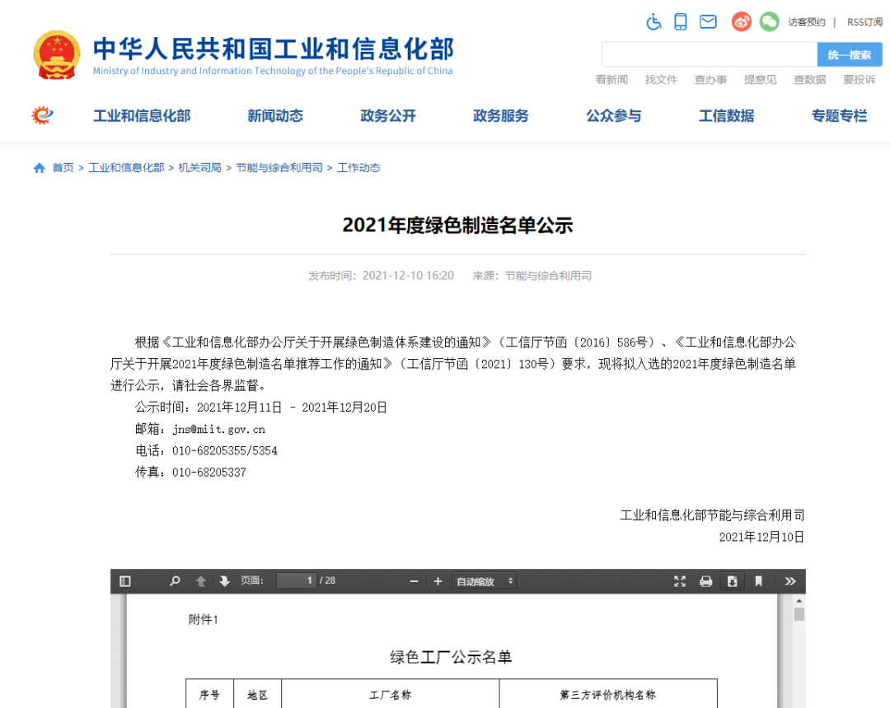The height and width of the screenshot is (708, 890).
Task: Select the 查办事 search category
Action: 710,79
